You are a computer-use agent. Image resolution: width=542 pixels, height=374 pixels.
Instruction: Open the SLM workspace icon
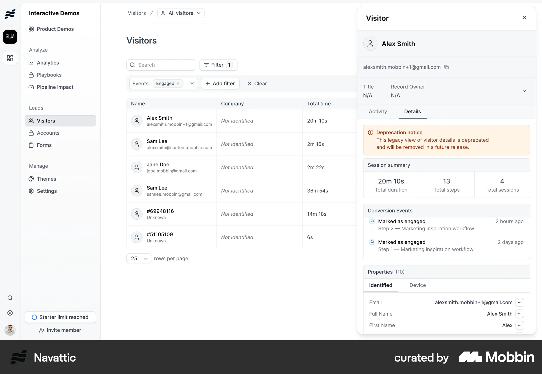(10, 37)
